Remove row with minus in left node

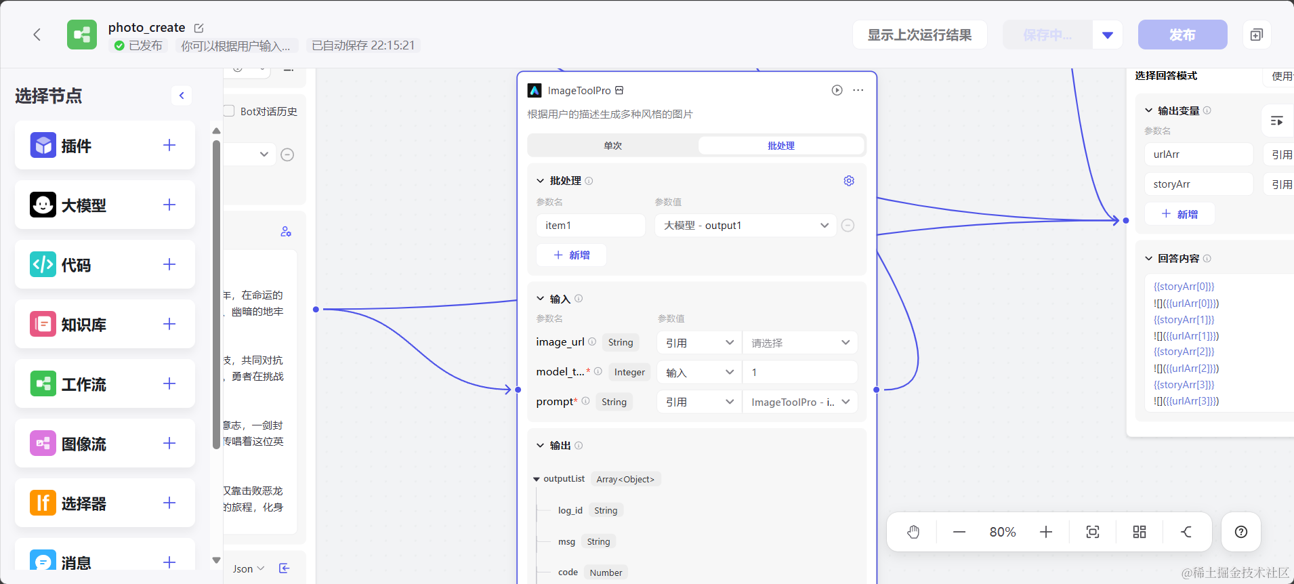tap(287, 154)
